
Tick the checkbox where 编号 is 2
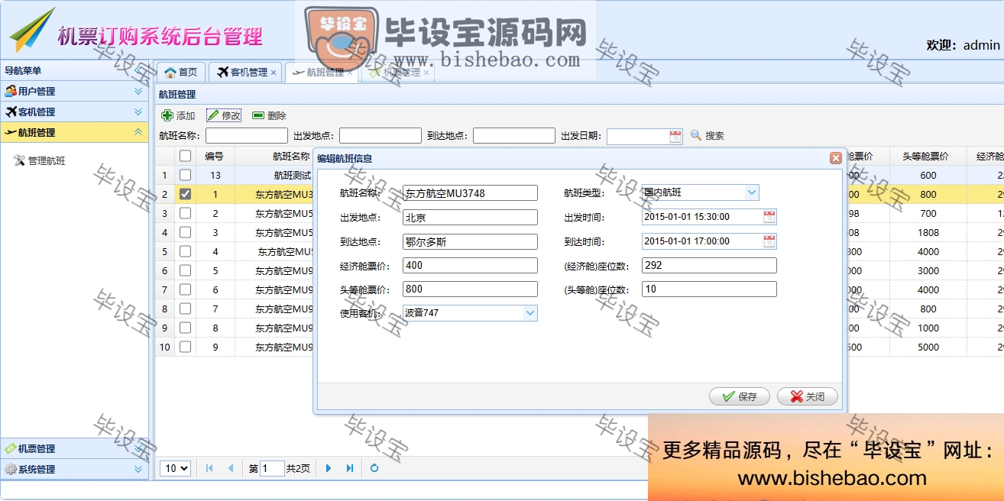pyautogui.click(x=185, y=213)
